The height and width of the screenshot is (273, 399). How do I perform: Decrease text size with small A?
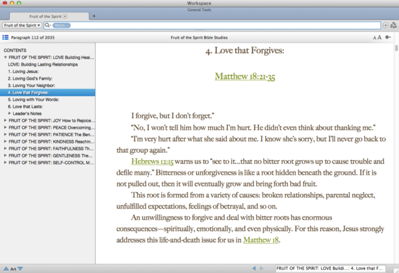pyautogui.click(x=374, y=38)
